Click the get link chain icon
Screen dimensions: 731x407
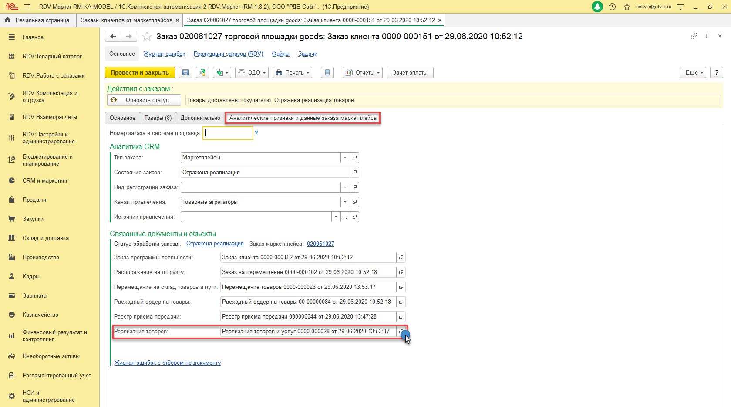(x=694, y=36)
